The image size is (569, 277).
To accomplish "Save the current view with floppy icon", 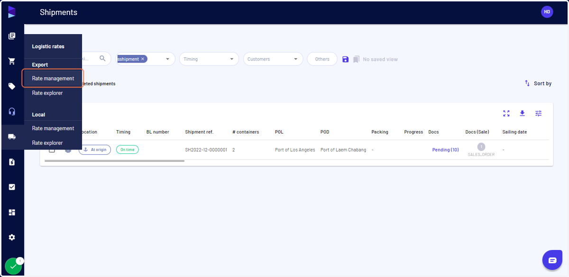I will [345, 59].
